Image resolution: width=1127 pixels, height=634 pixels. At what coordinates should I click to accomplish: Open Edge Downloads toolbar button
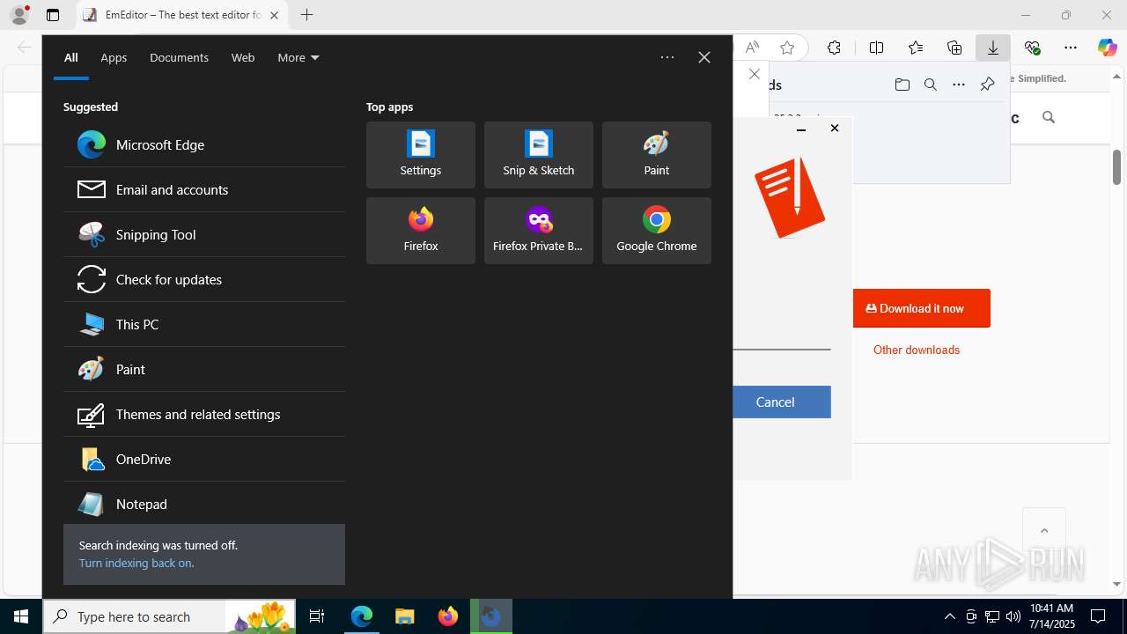coord(993,48)
